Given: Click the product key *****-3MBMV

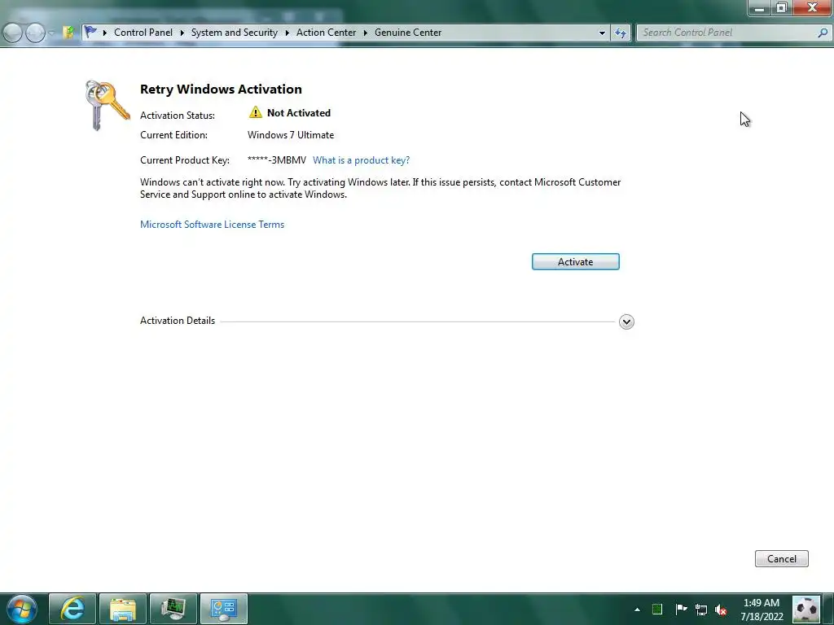Looking at the screenshot, I should tap(277, 160).
